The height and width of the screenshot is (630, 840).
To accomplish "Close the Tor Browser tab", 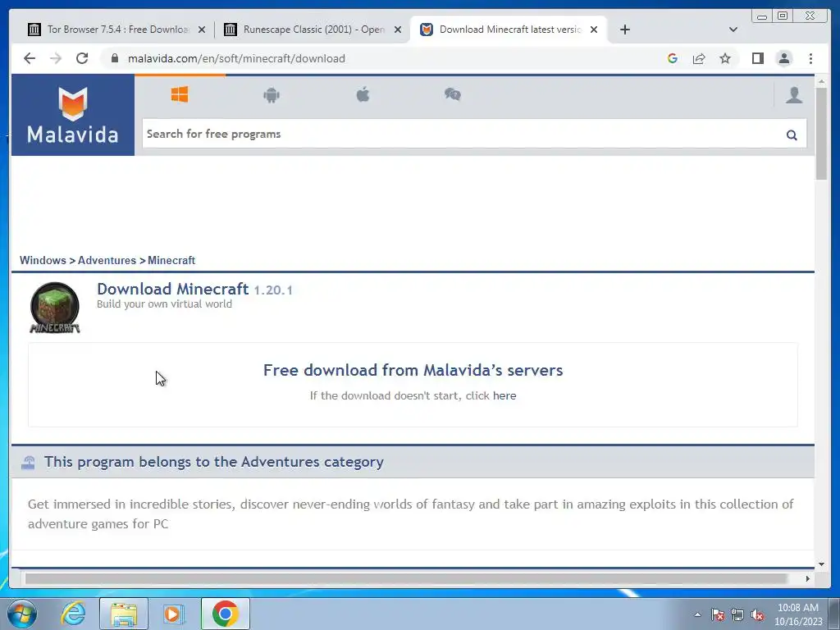I will [x=202, y=30].
